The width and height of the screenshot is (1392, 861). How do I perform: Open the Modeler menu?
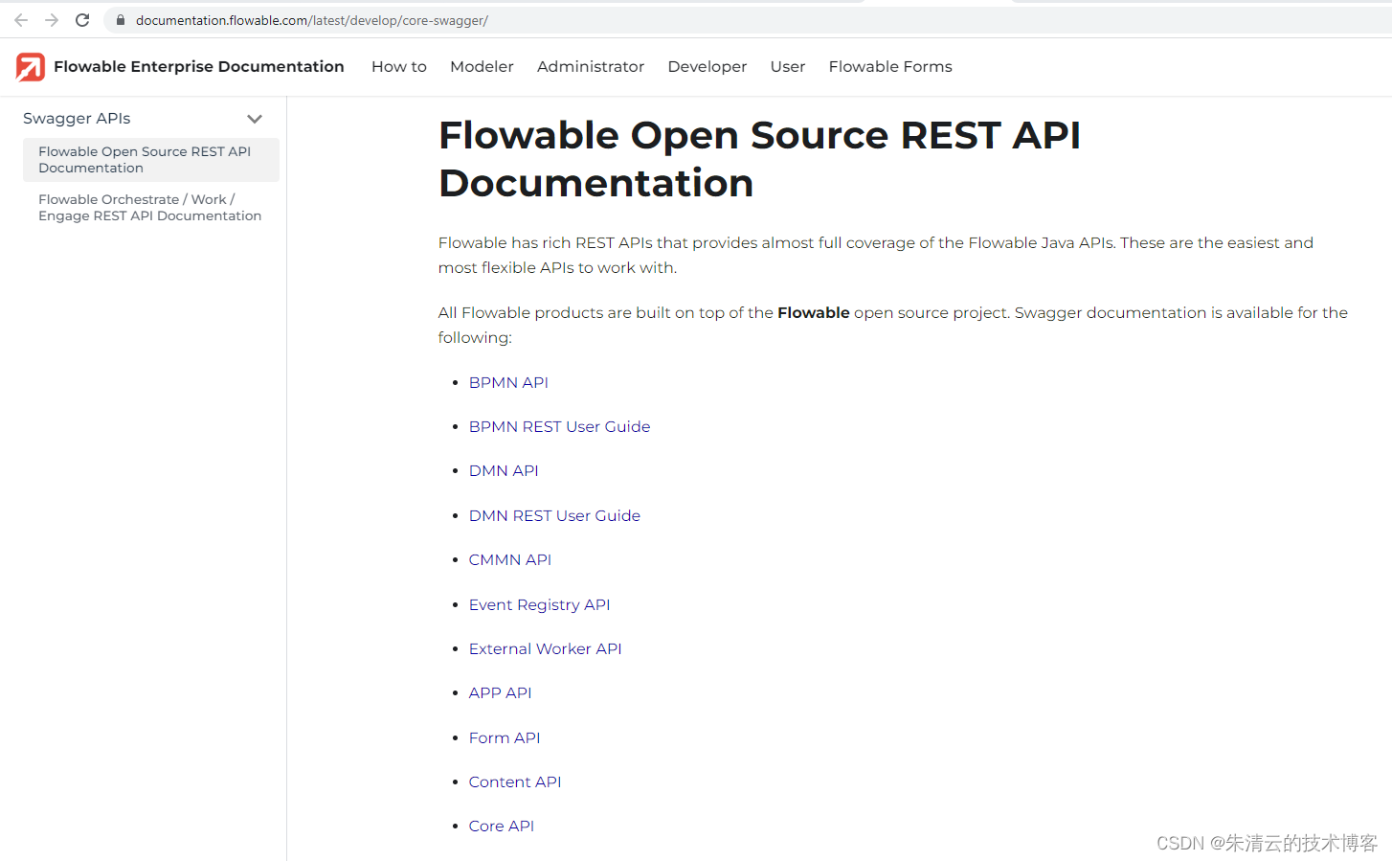[482, 66]
